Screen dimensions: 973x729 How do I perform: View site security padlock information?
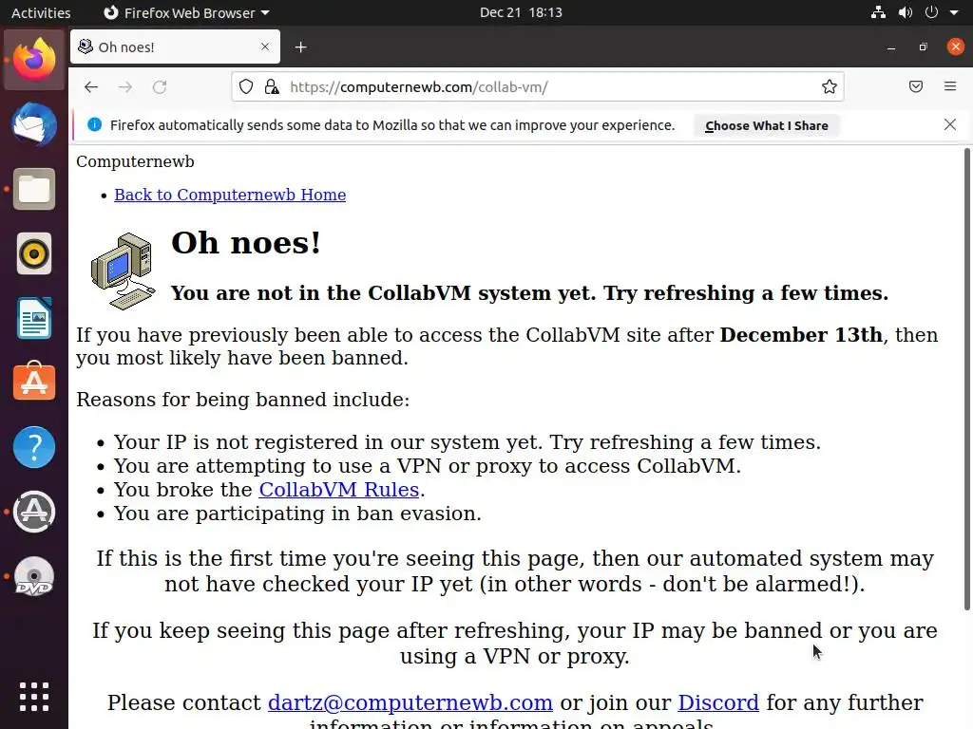point(272,86)
